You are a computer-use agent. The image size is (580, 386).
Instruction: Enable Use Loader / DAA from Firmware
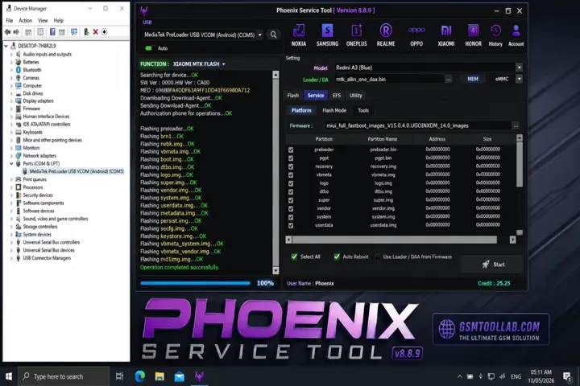click(x=377, y=257)
